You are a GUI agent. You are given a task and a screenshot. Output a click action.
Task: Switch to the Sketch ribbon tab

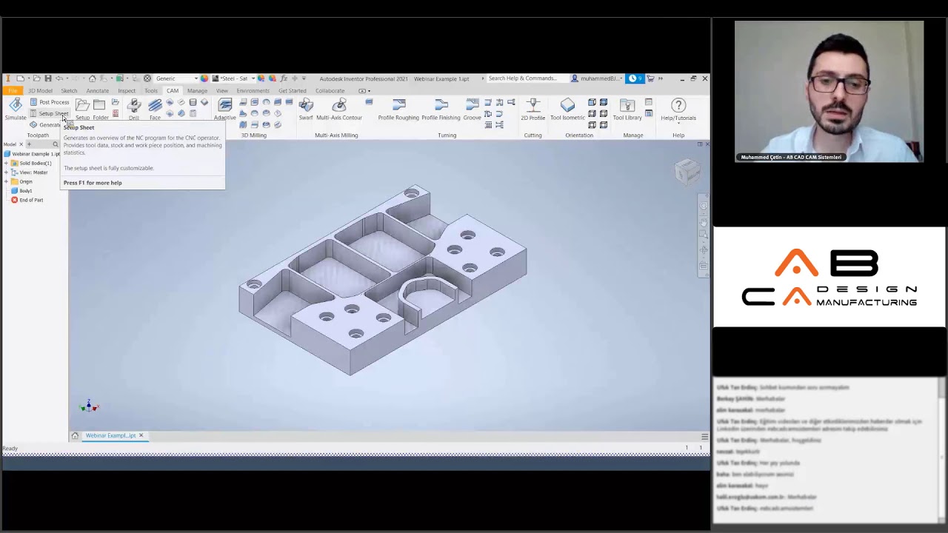[69, 90]
